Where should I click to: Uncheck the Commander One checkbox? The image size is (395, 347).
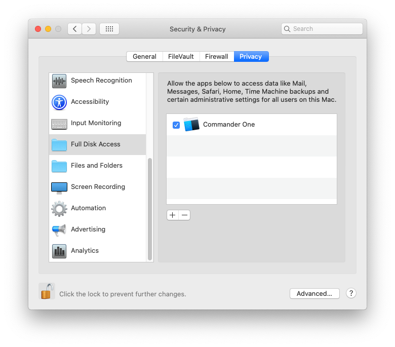tap(176, 125)
